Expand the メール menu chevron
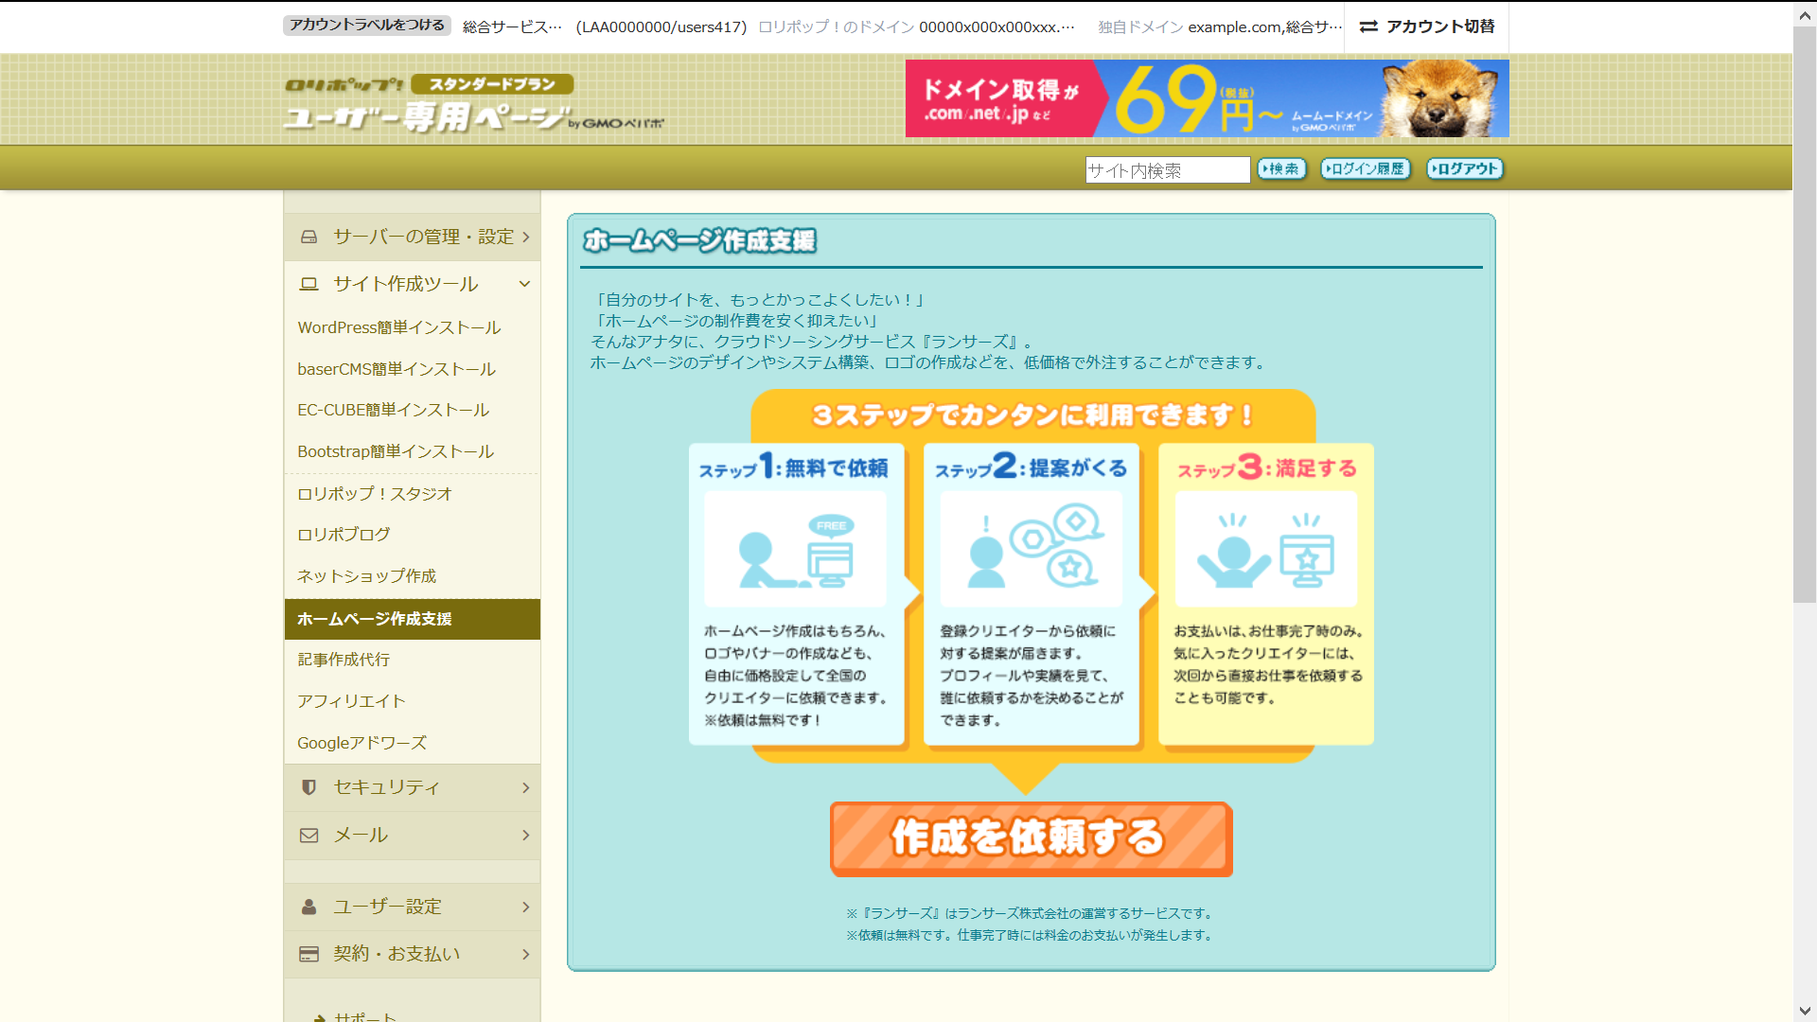The height and width of the screenshot is (1022, 1817). coord(526,836)
